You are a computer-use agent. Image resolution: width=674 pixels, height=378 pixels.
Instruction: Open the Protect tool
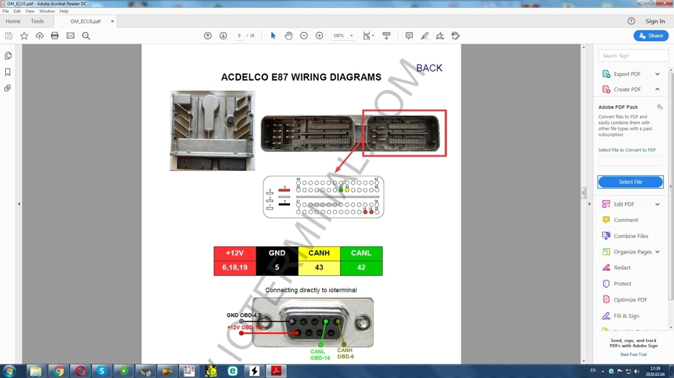click(623, 283)
